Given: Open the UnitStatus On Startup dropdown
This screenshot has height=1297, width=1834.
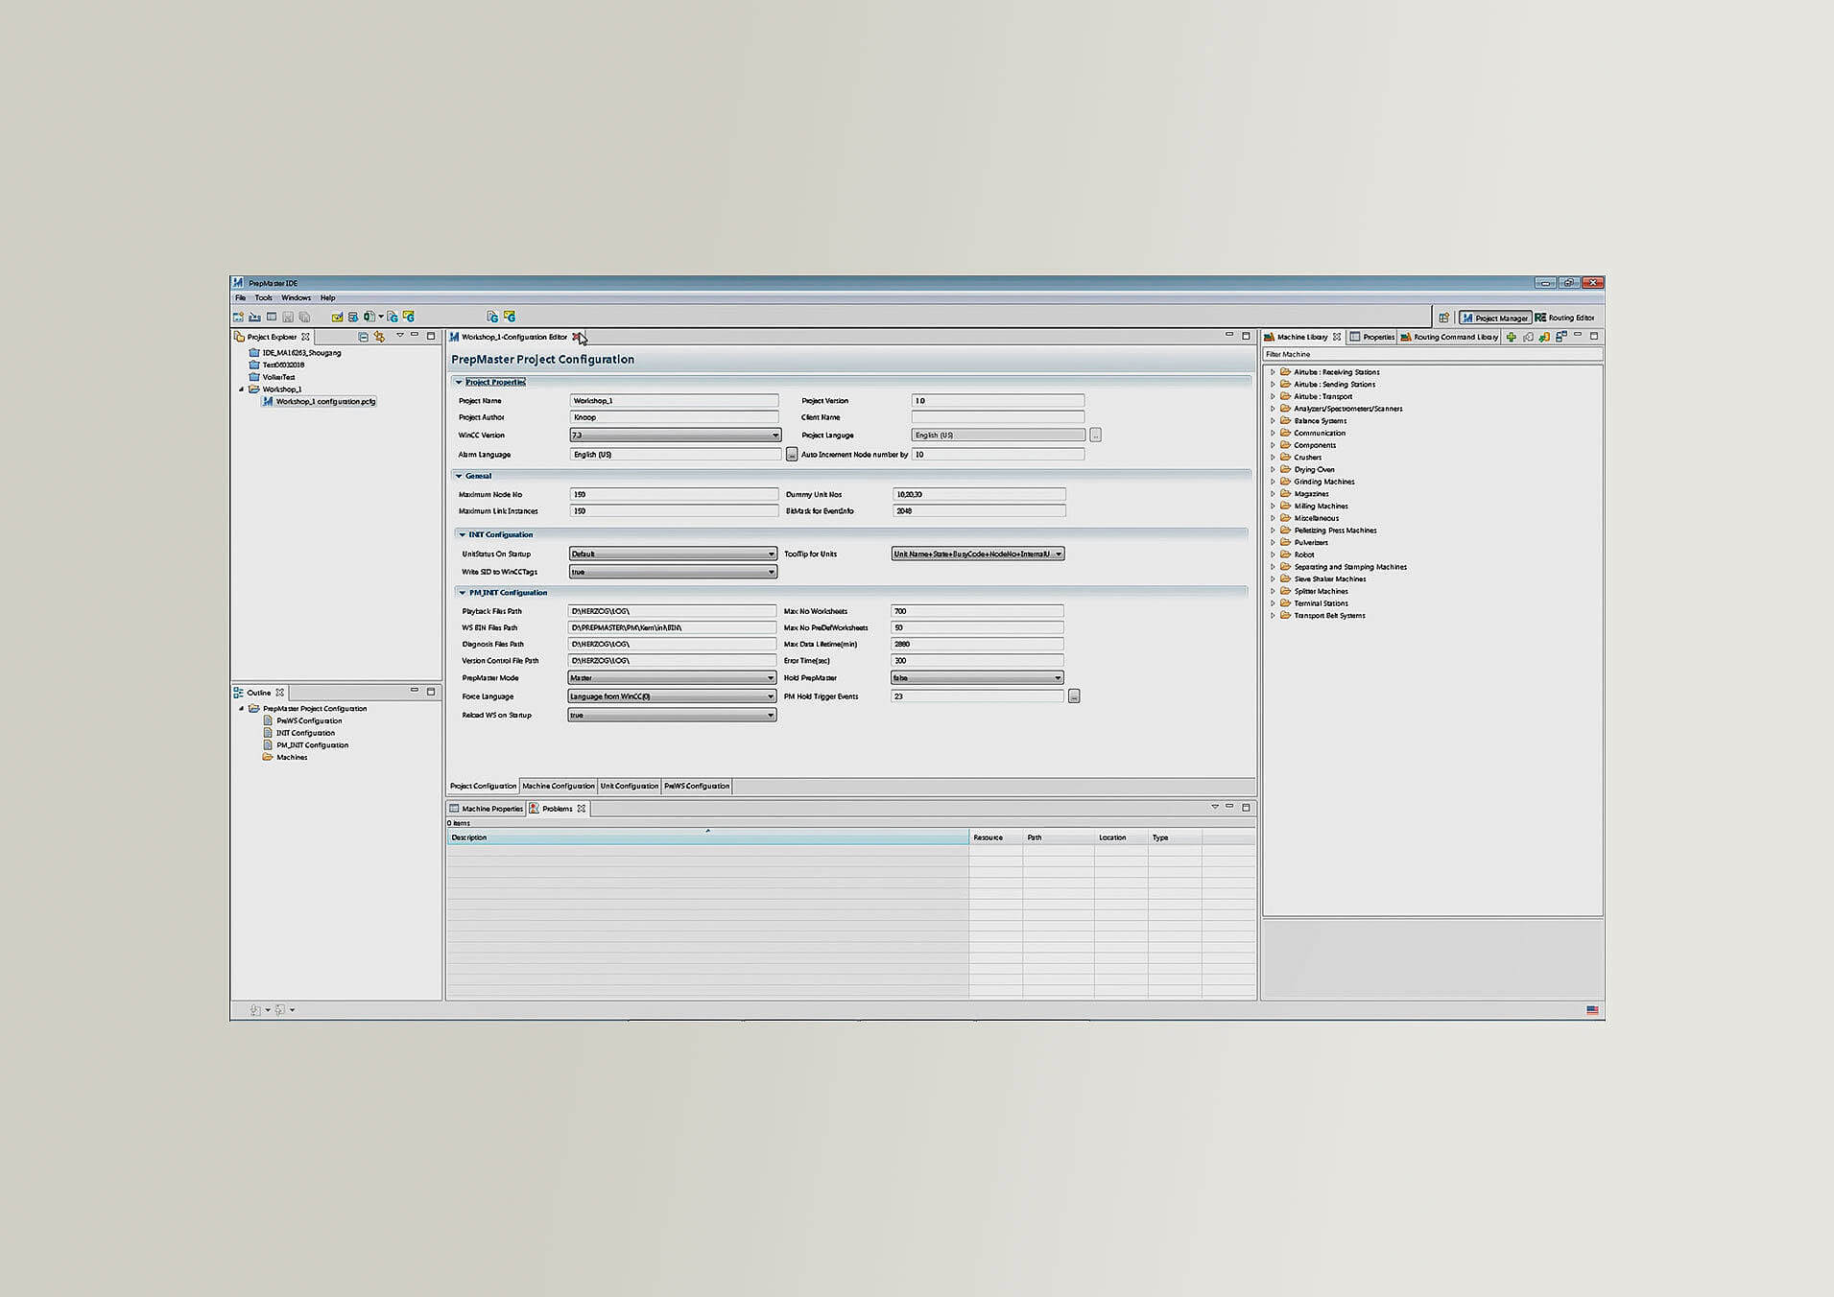Looking at the screenshot, I should point(673,554).
